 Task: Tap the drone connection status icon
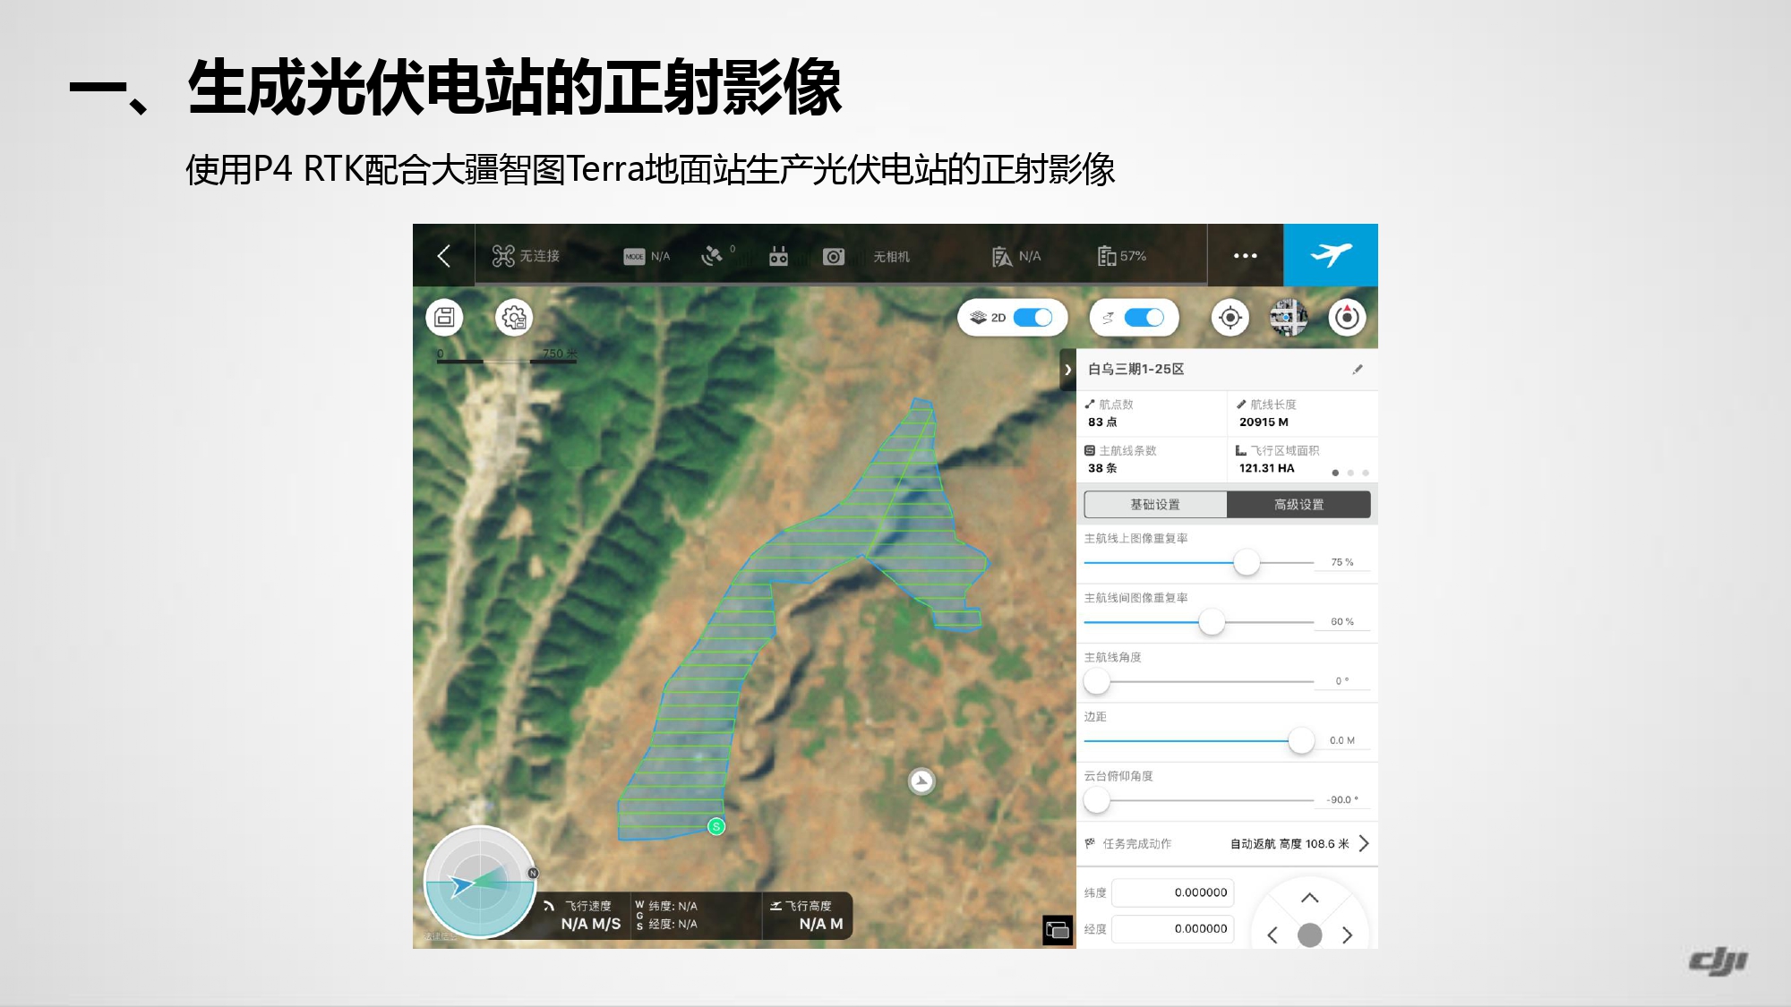503,256
